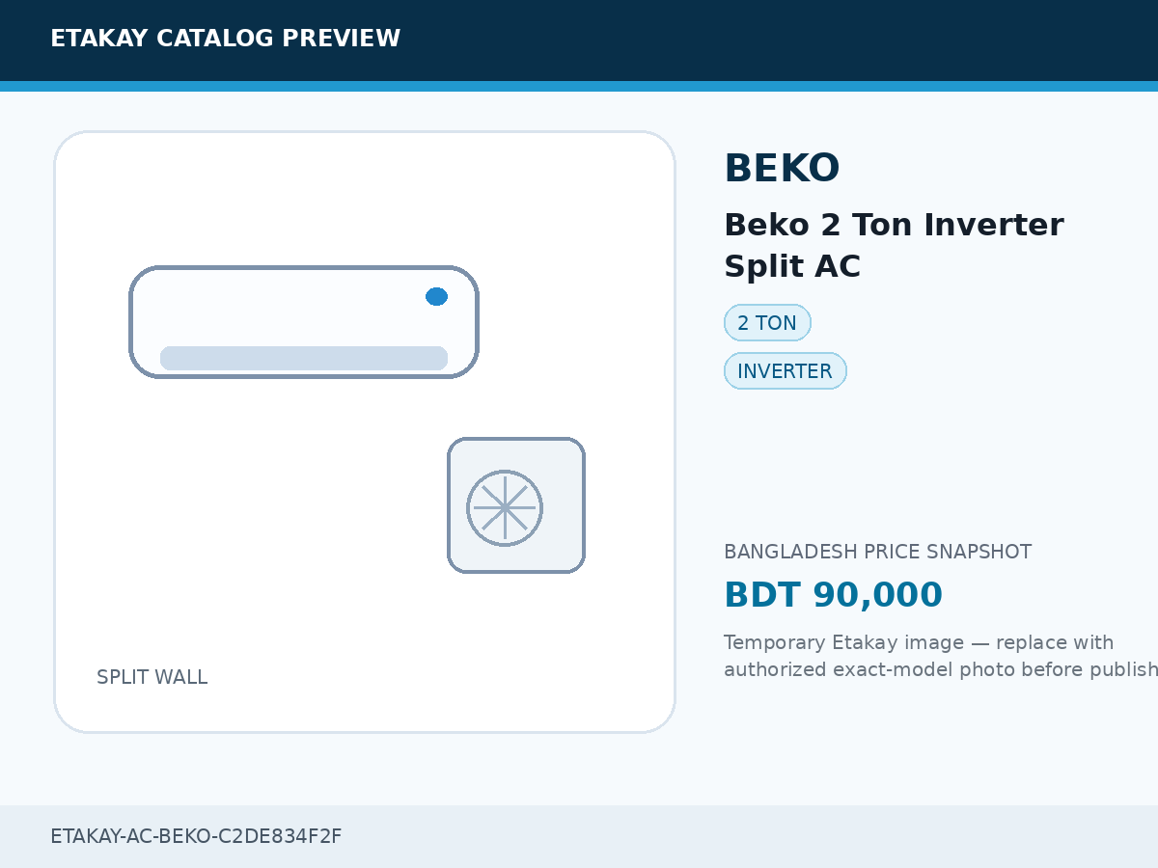Select the 2 TON tag
Screen dimensions: 1158x868
click(x=767, y=323)
